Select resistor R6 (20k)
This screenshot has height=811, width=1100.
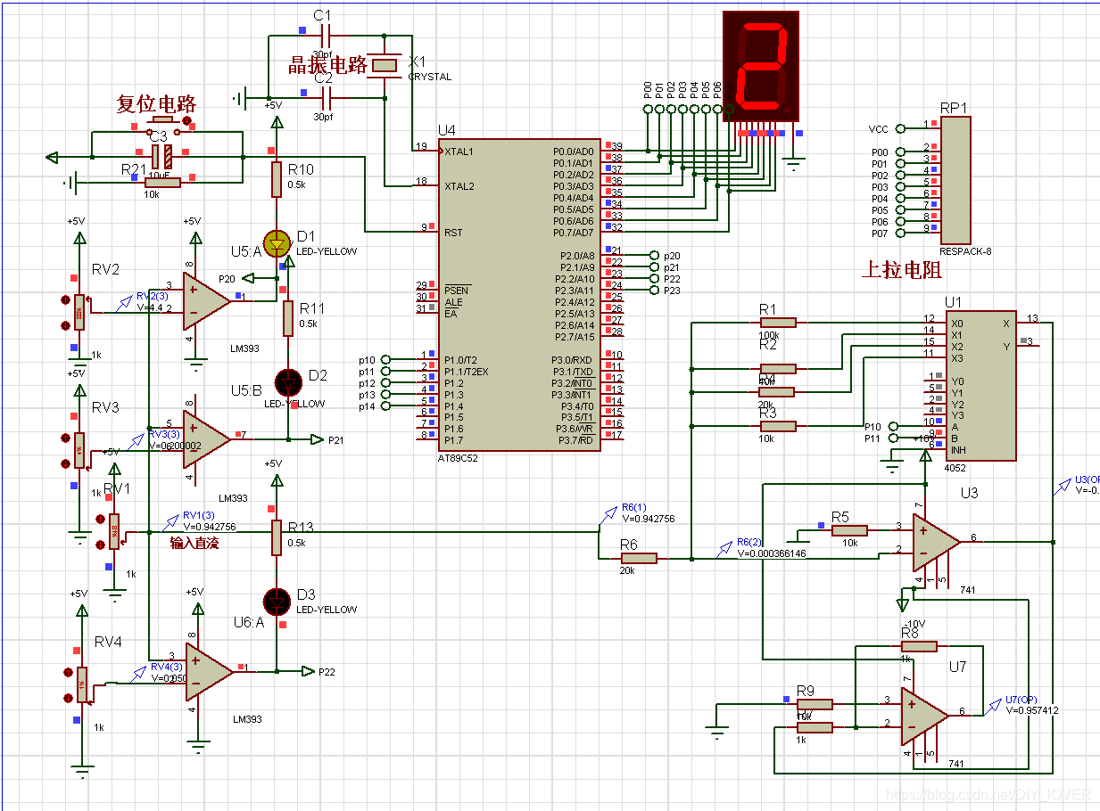pyautogui.click(x=638, y=558)
